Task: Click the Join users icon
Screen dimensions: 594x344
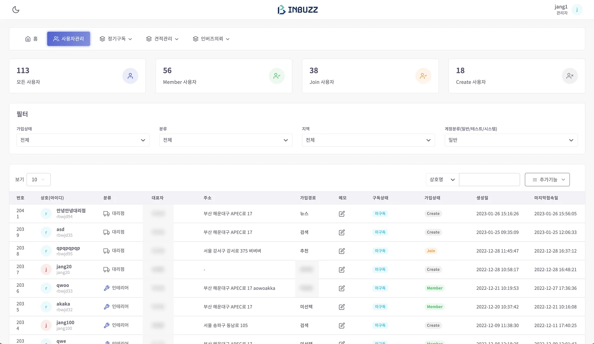Action: pyautogui.click(x=423, y=76)
